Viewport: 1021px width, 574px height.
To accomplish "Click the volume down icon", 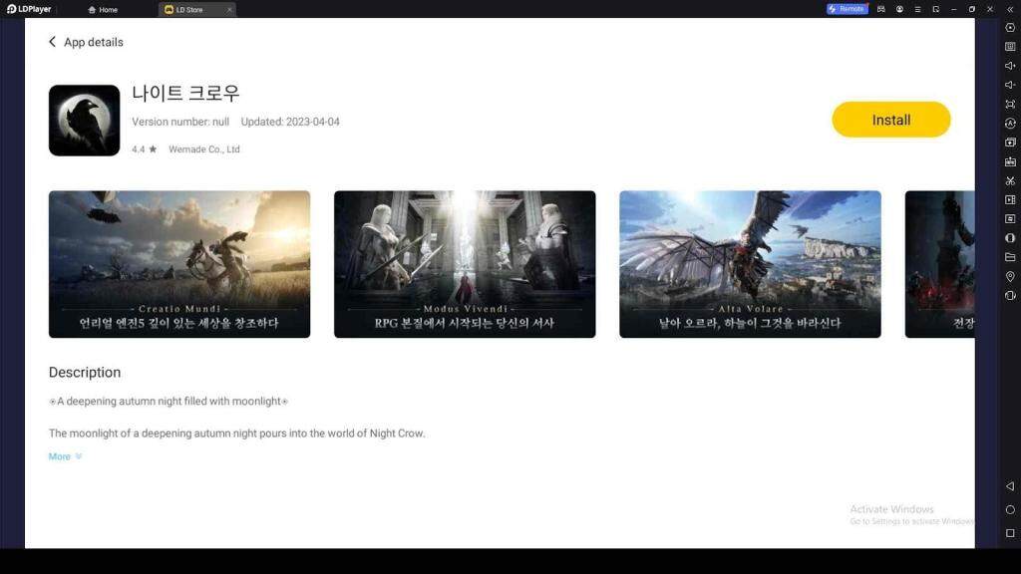I will coord(1010,85).
